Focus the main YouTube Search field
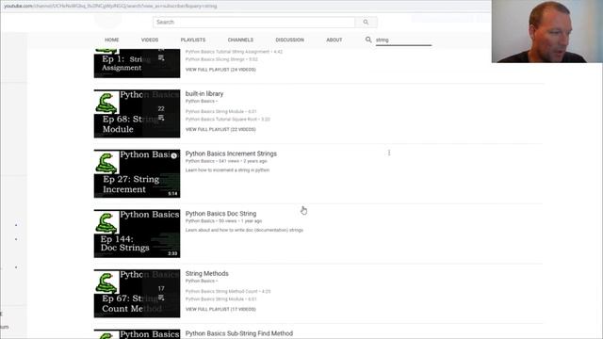The width and height of the screenshot is (603, 339). 254,23
